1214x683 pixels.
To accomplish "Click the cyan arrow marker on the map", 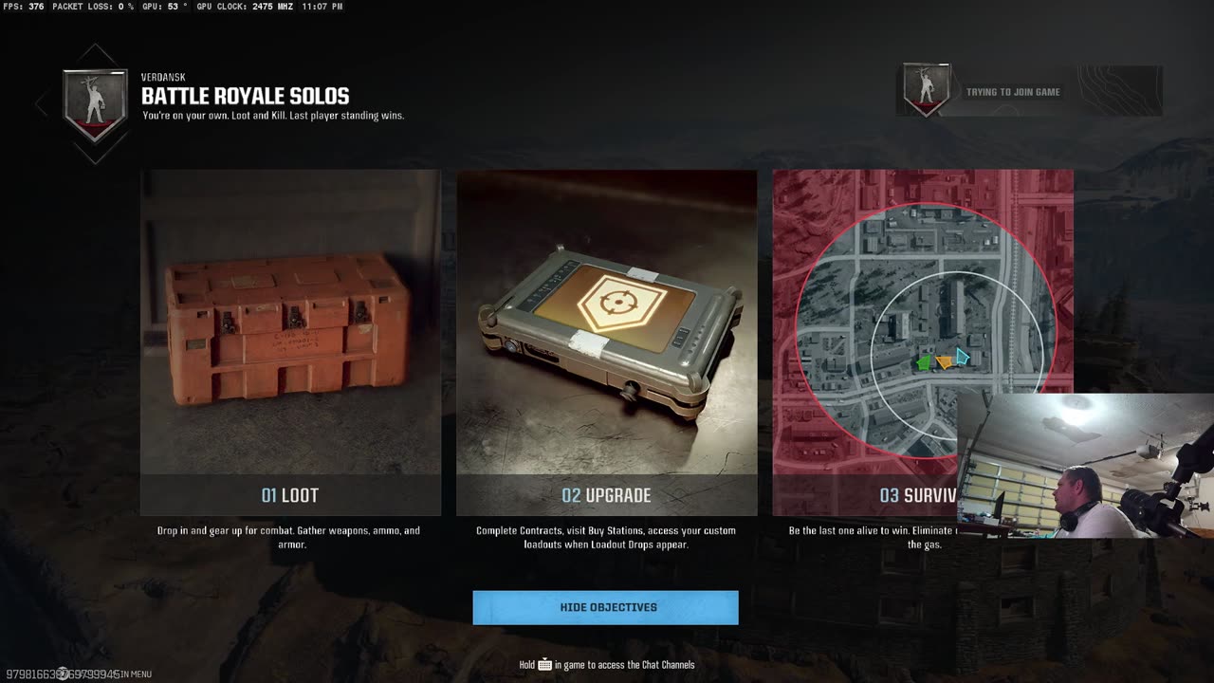I will coord(963,357).
